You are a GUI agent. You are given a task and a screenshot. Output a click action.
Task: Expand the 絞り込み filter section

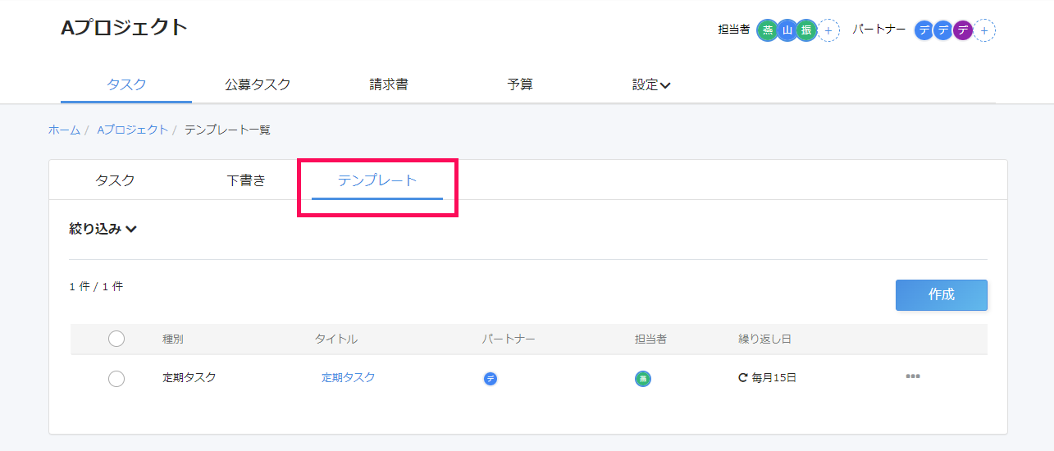point(103,229)
